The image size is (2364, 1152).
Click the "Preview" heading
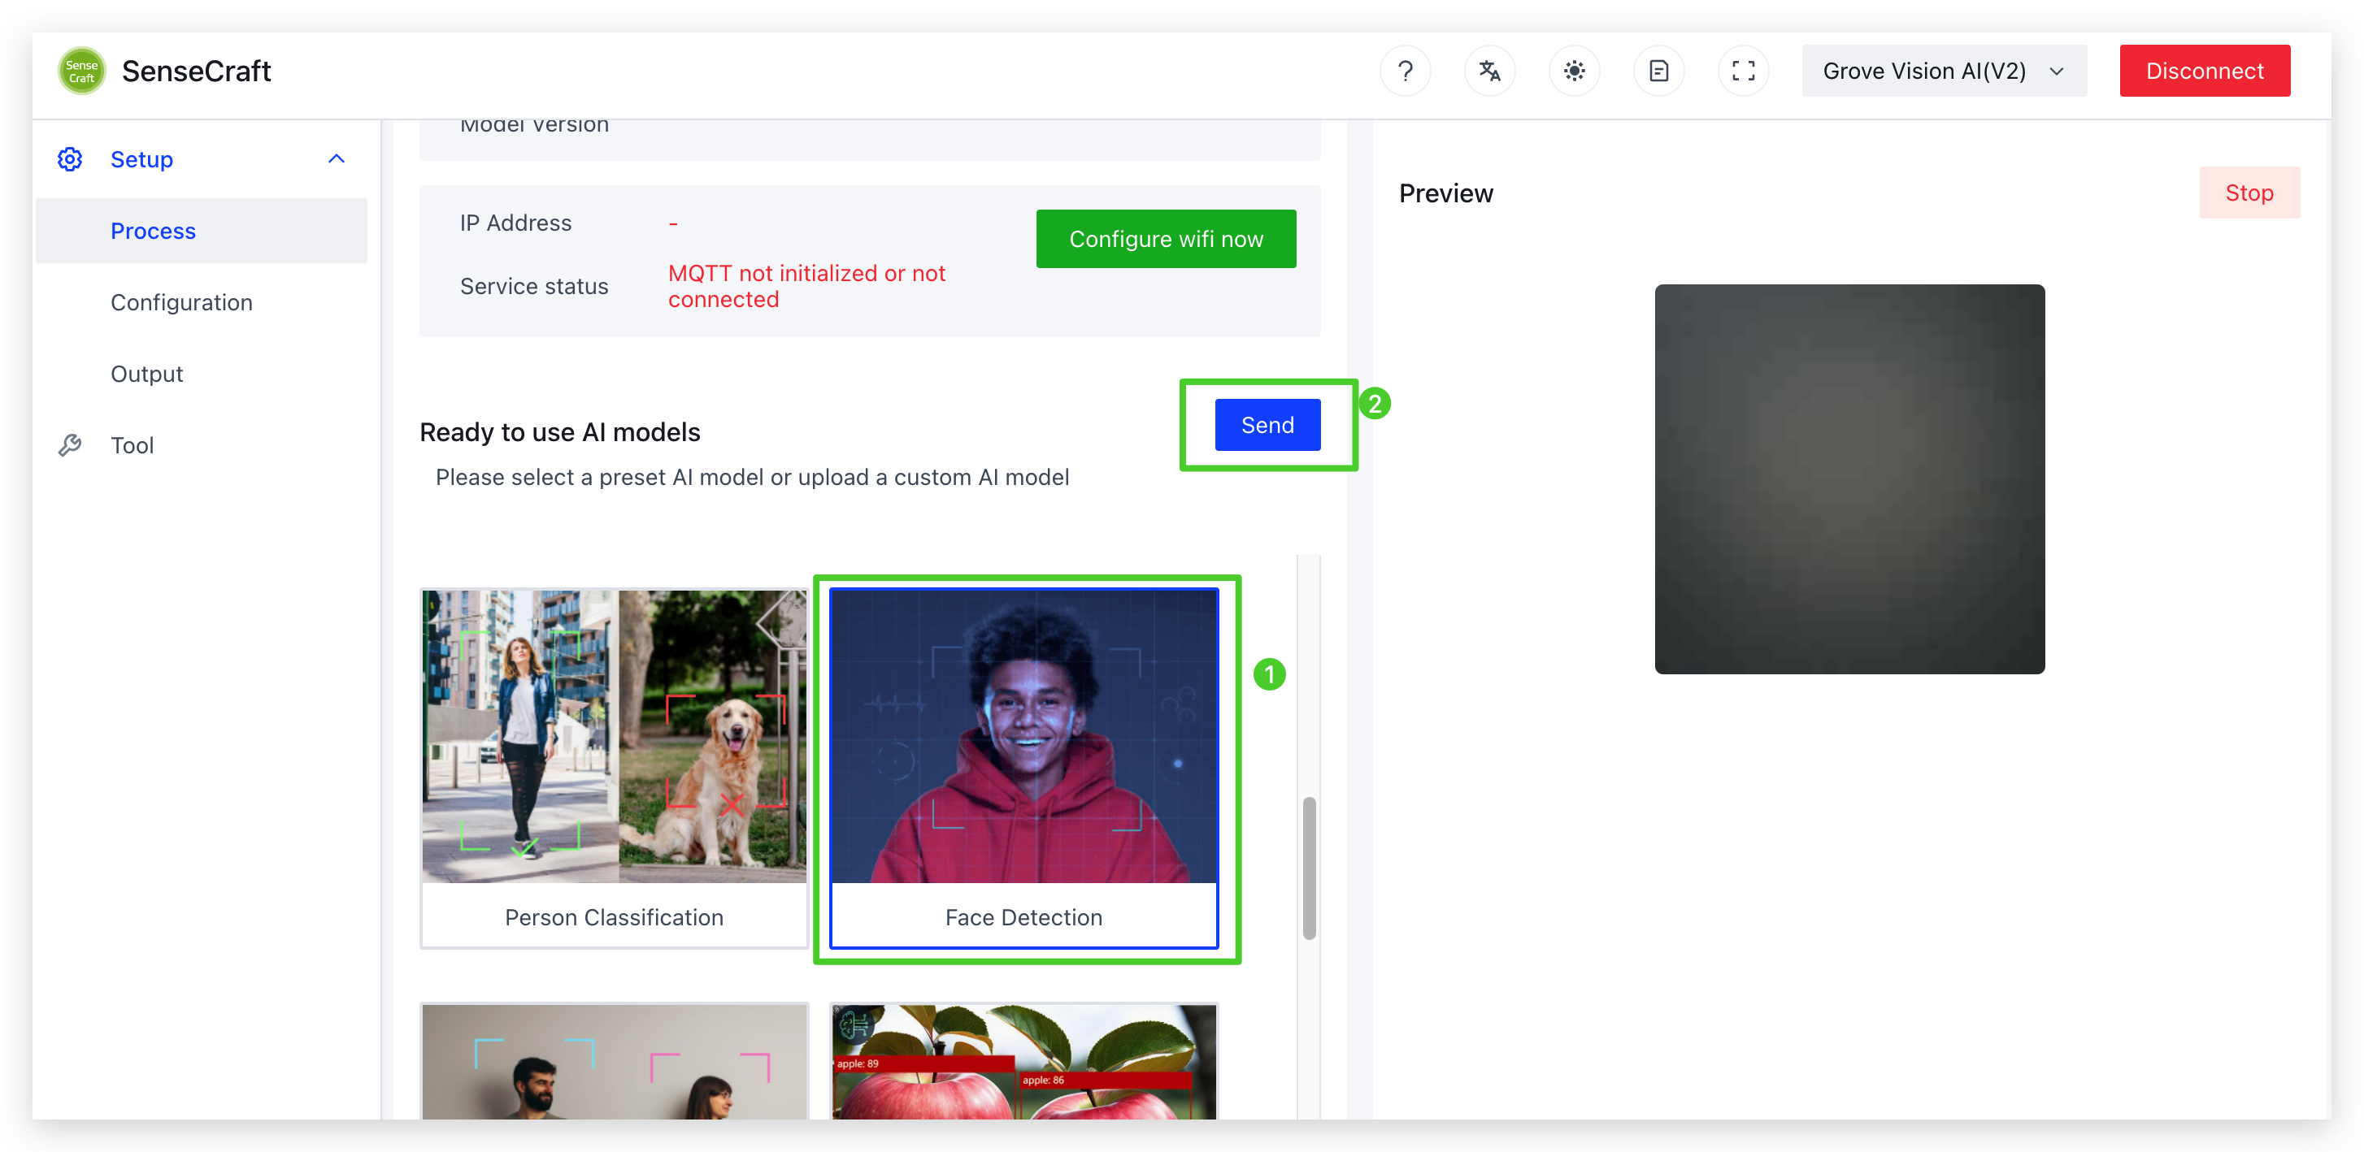[x=1445, y=193]
